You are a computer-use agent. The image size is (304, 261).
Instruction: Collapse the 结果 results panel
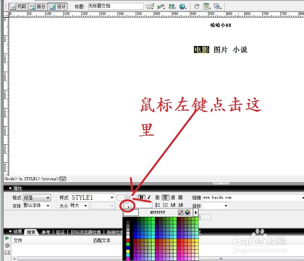point(10,232)
